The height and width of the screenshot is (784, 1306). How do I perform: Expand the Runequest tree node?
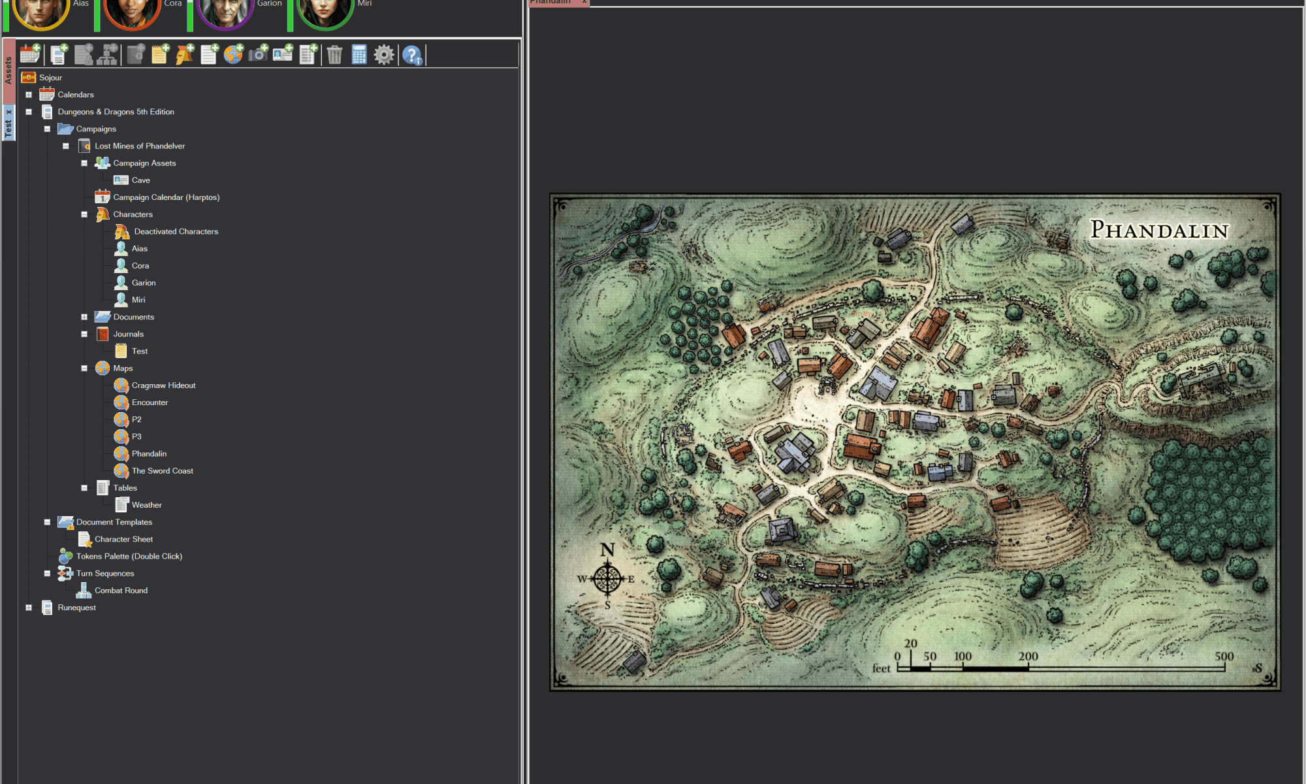[x=29, y=608]
